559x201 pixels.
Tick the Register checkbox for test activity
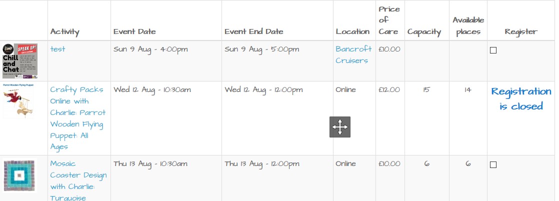(493, 50)
